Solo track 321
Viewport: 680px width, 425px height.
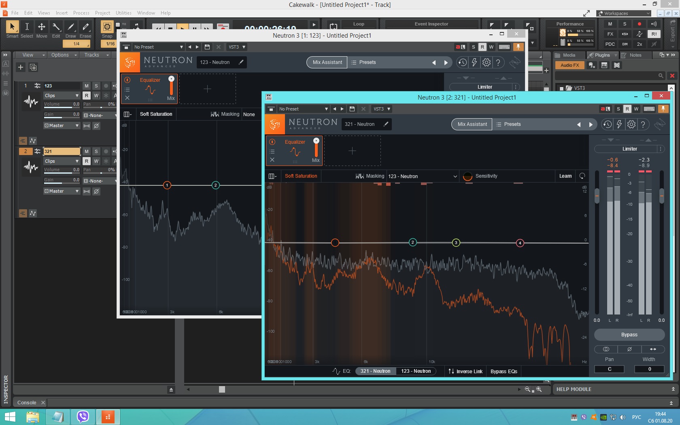(x=96, y=151)
